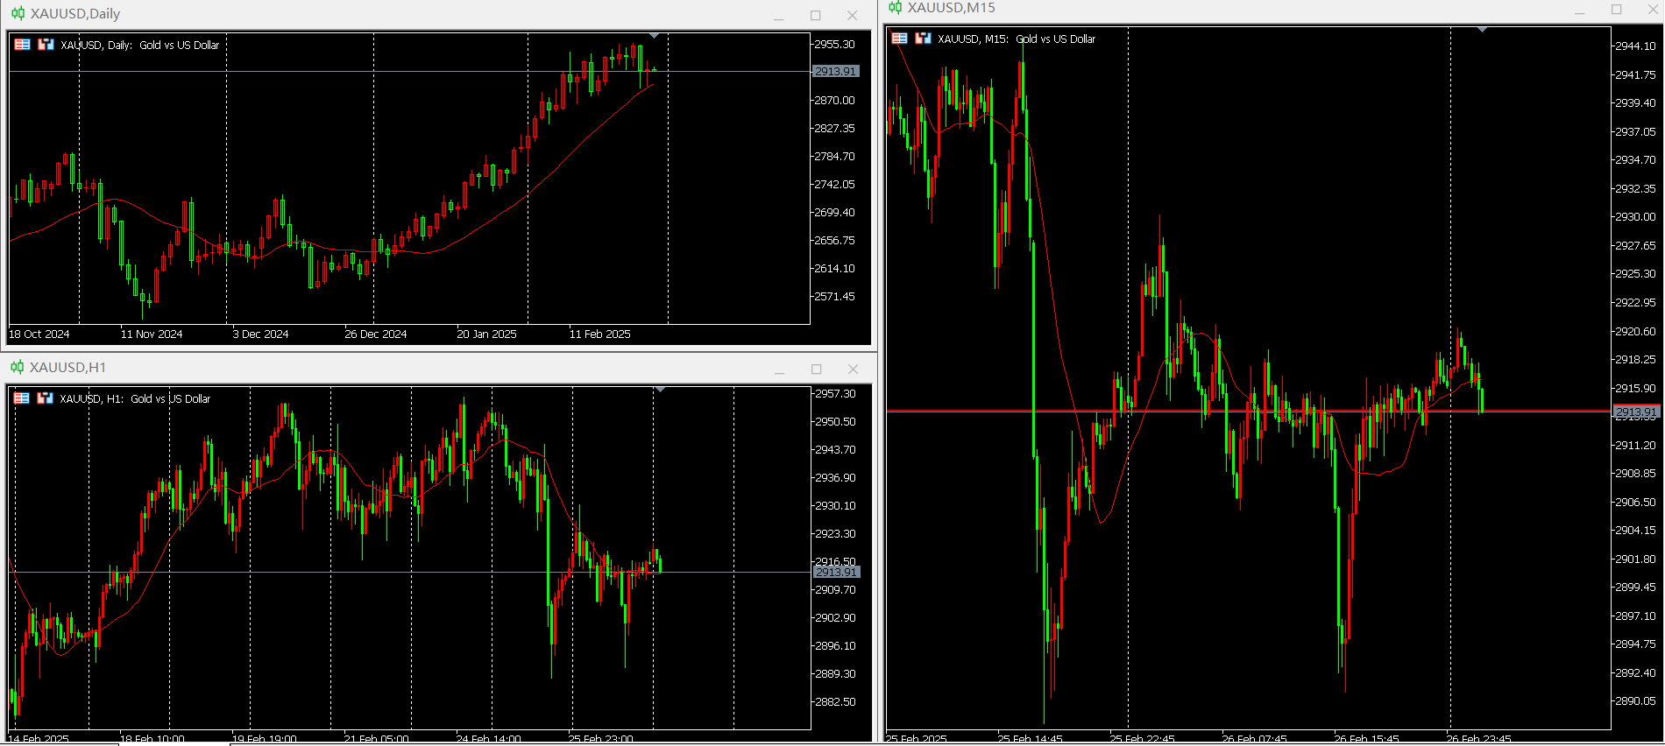Image resolution: width=1665 pixels, height=746 pixels.
Task: Click the XAUUSD,H1 title bar text
Action: pos(67,367)
